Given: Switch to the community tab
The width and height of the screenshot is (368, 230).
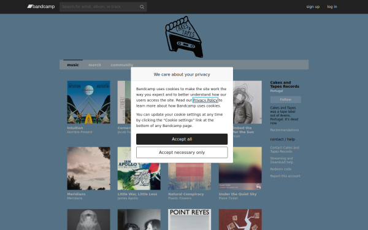Looking at the screenshot, I should [122, 65].
